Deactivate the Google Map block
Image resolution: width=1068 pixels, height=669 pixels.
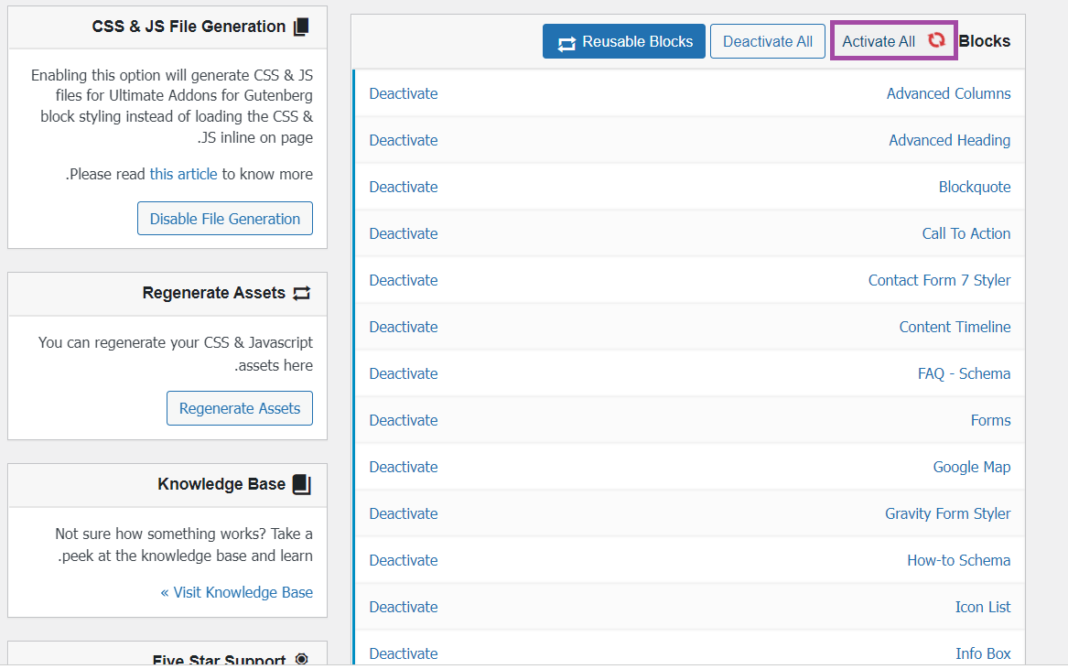pos(404,467)
